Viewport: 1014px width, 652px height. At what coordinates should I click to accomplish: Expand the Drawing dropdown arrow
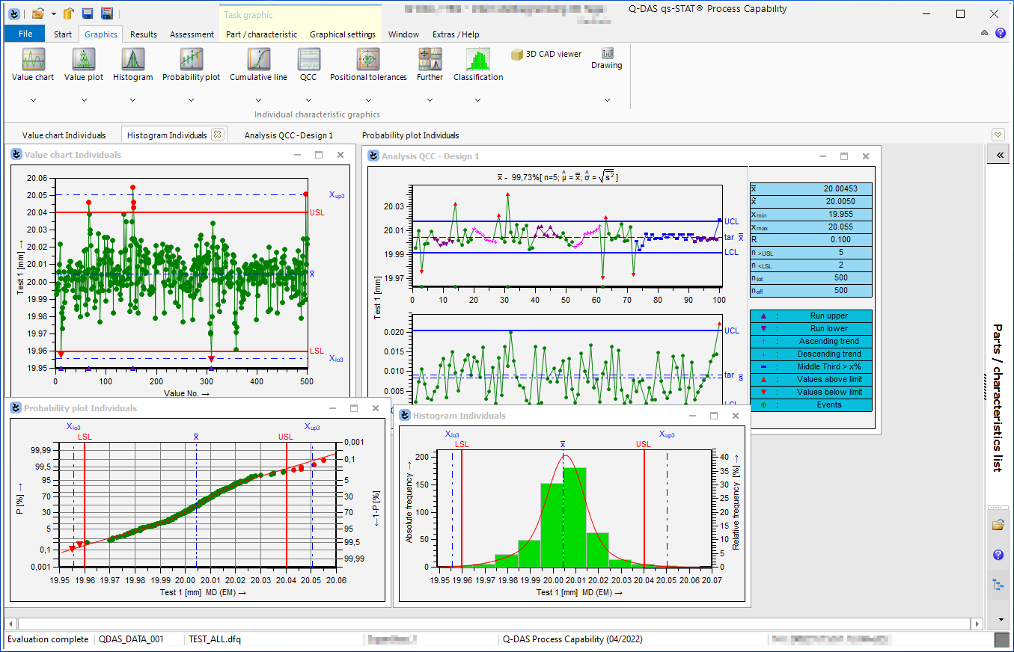point(607,100)
